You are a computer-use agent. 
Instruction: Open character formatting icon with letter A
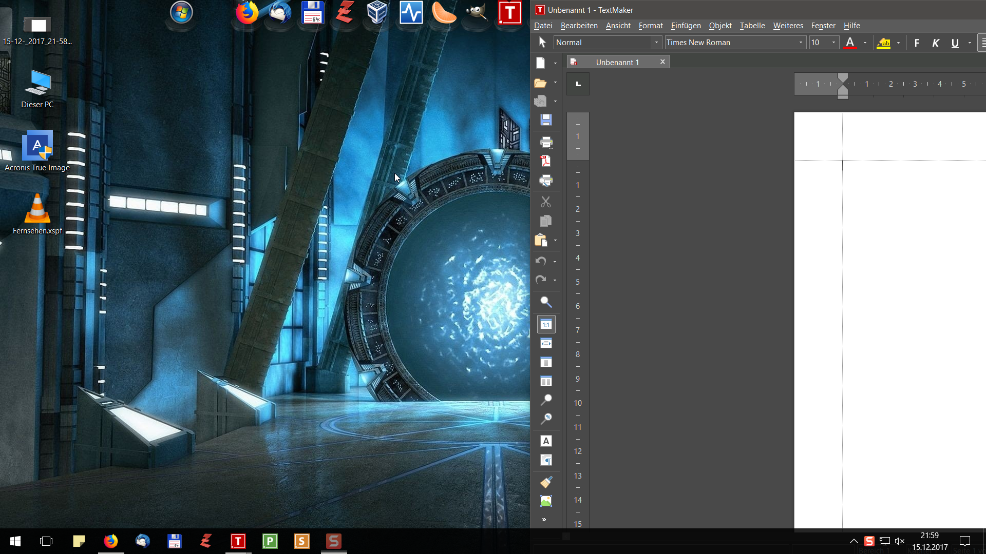[546, 441]
